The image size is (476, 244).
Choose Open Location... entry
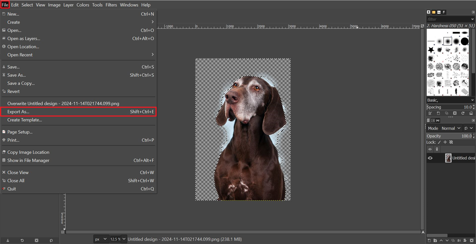pyautogui.click(x=78, y=47)
